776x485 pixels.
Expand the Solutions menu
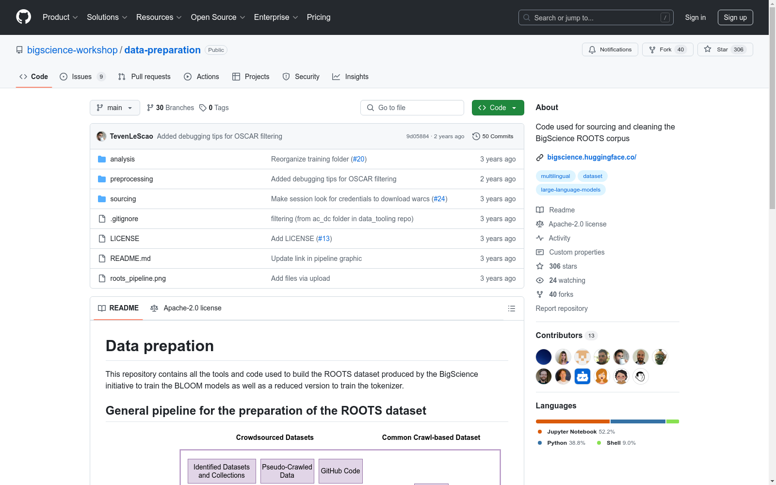click(107, 17)
